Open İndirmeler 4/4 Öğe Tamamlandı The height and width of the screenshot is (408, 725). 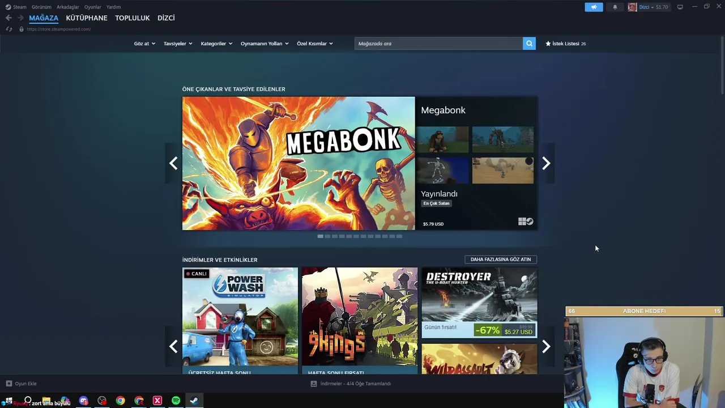coord(351,384)
